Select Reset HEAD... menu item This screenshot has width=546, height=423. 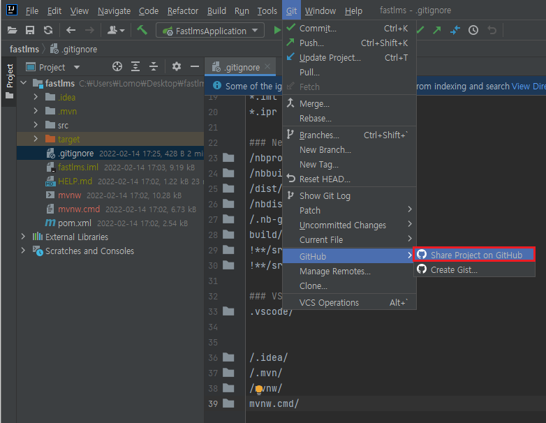(x=349, y=179)
